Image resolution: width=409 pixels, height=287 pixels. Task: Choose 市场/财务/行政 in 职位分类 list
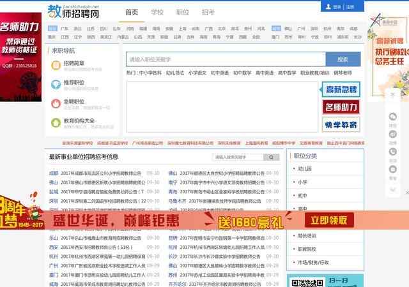click(314, 263)
